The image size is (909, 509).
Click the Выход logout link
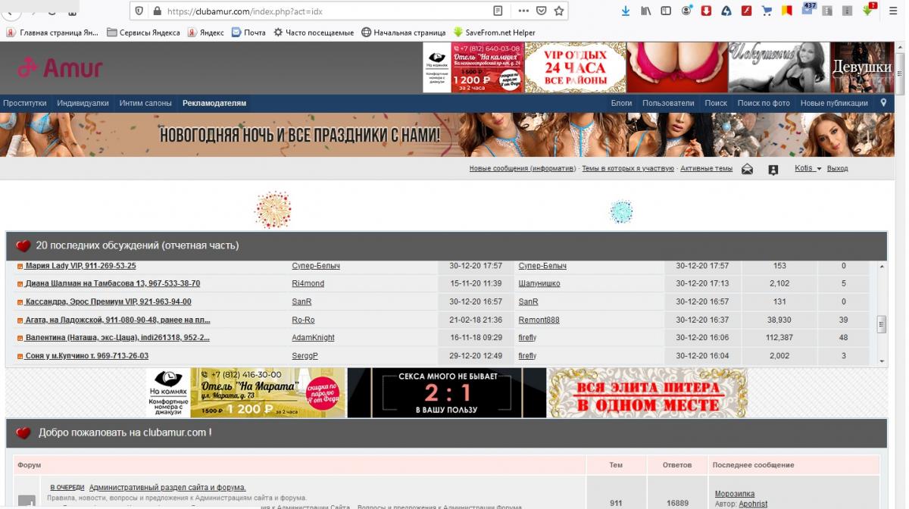pos(837,168)
